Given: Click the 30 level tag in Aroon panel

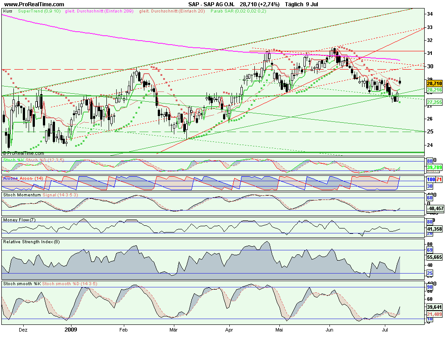Looking at the screenshot, I should tap(430, 186).
